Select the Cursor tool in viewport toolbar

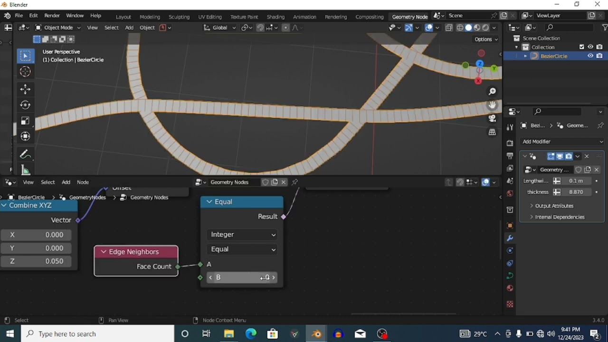[25, 71]
